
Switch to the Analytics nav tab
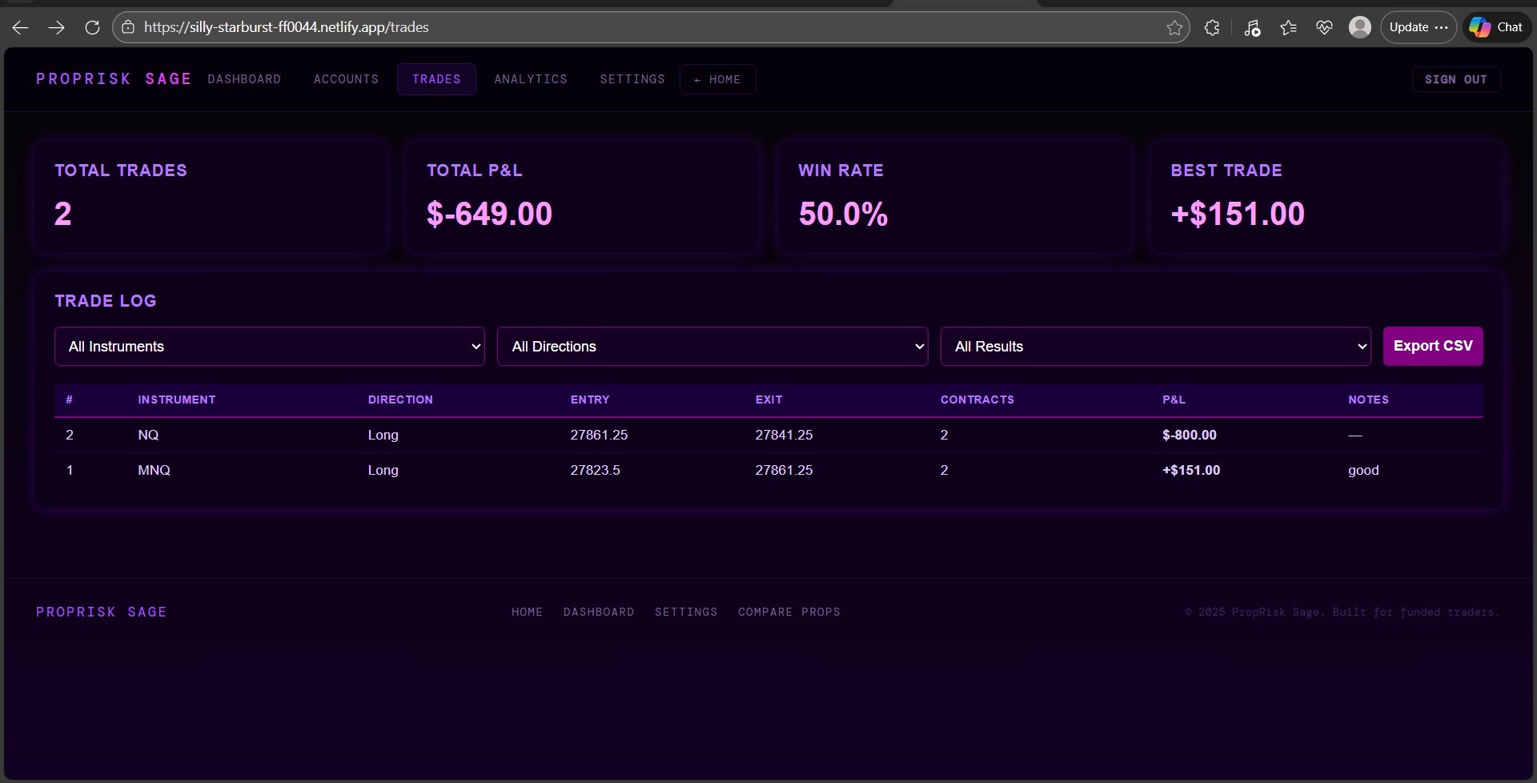click(531, 79)
